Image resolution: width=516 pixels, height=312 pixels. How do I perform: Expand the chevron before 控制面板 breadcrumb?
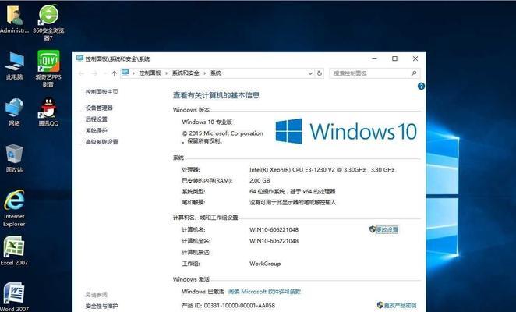click(133, 73)
